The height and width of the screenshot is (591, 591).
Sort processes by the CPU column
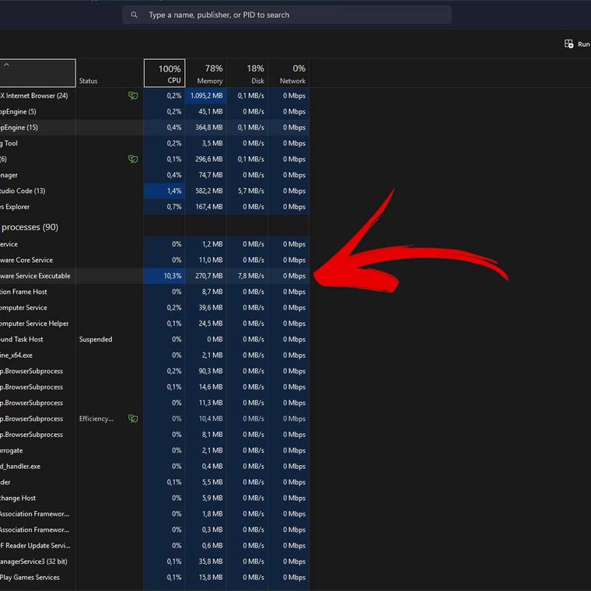pos(164,73)
